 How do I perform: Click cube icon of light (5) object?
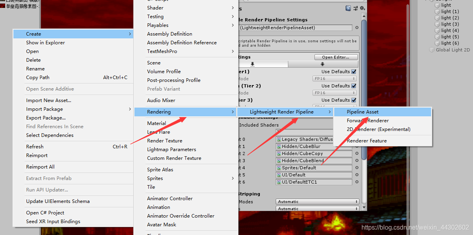coord(437,37)
